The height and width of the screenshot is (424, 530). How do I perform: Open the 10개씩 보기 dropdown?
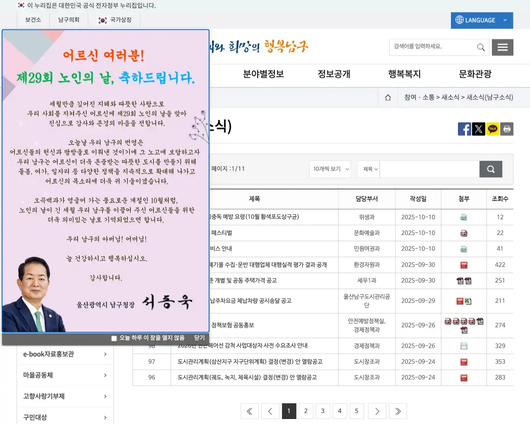(x=330, y=169)
